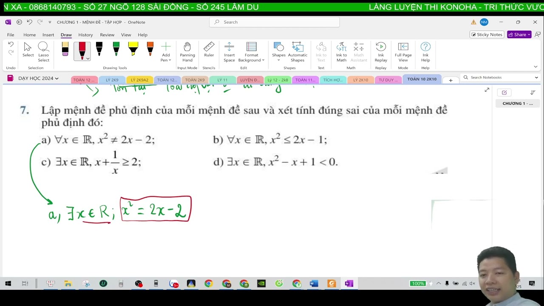Open Sticky Notes
The image size is (544, 306).
(x=487, y=35)
